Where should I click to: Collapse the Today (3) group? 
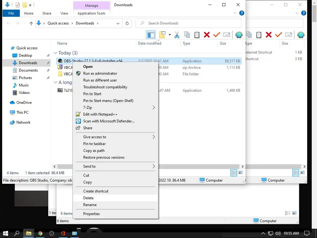coord(55,53)
